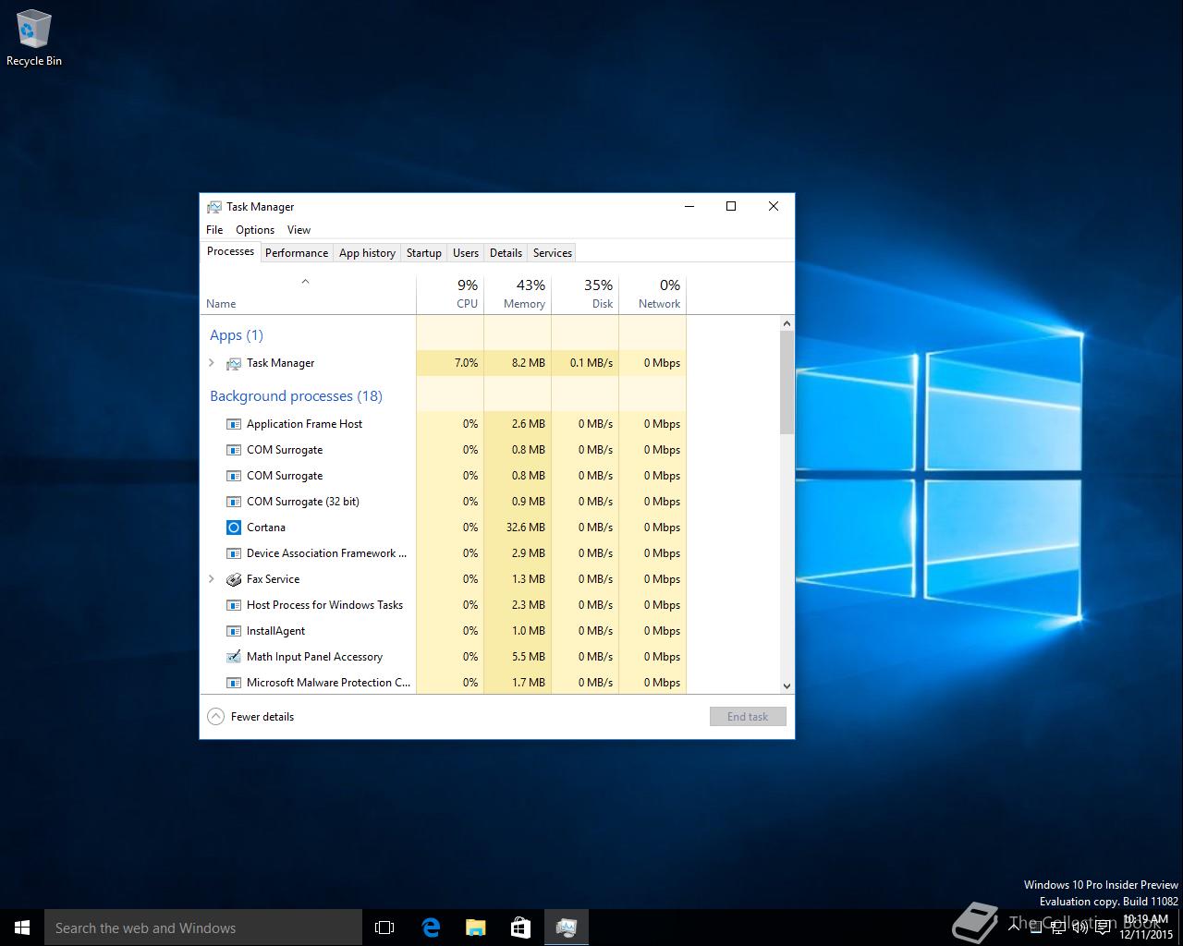Select the Task Manager app row icon
This screenshot has height=946, width=1183.
pos(234,363)
